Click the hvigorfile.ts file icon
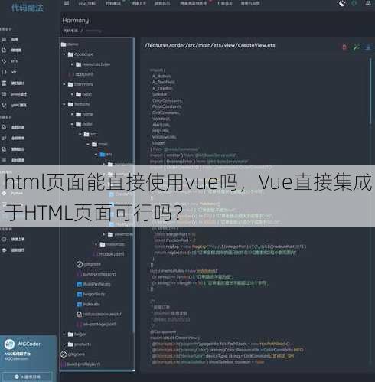Viewport: 375px width, 382px height. 80,295
